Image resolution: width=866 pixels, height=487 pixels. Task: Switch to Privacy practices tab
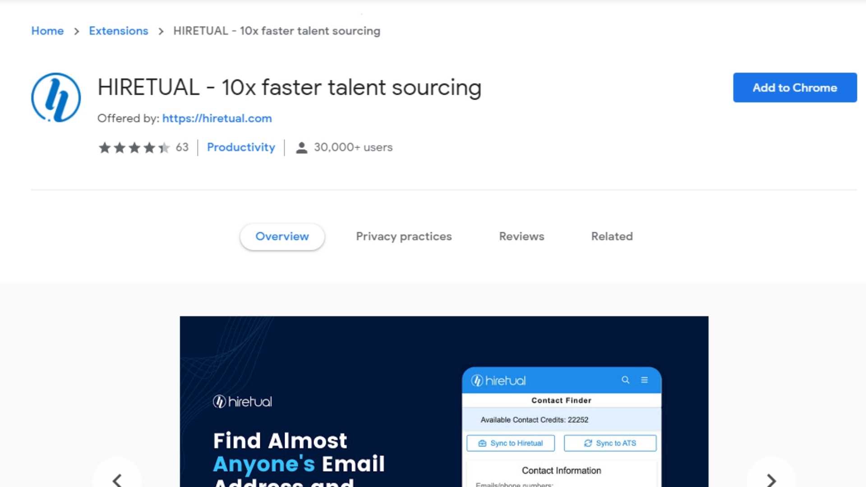tap(404, 237)
